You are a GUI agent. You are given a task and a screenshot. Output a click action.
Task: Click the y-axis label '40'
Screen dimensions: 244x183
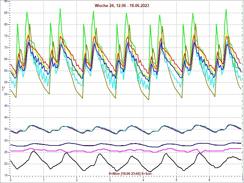[x=5, y=117]
